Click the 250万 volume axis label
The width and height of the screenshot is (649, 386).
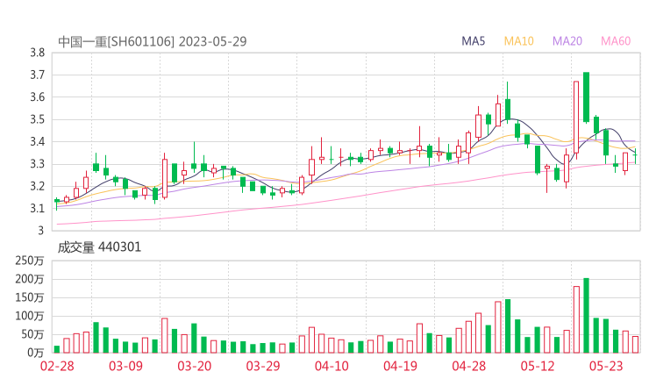coord(30,261)
